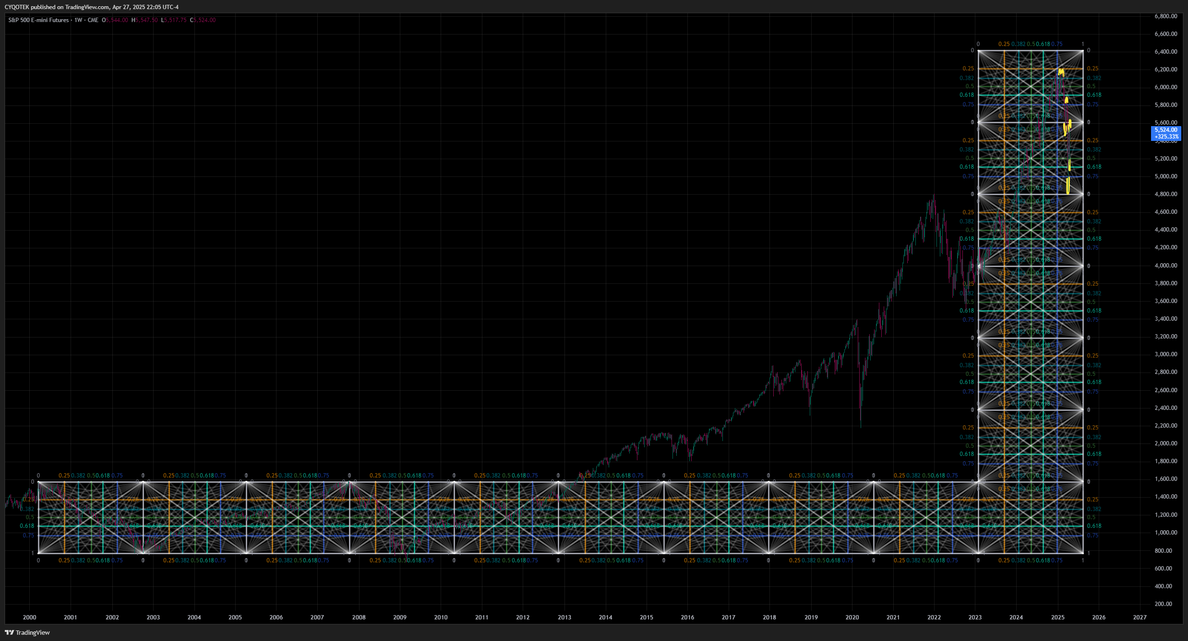Click the 2018 label on the time axis
1188x641 pixels.
pyautogui.click(x=769, y=618)
